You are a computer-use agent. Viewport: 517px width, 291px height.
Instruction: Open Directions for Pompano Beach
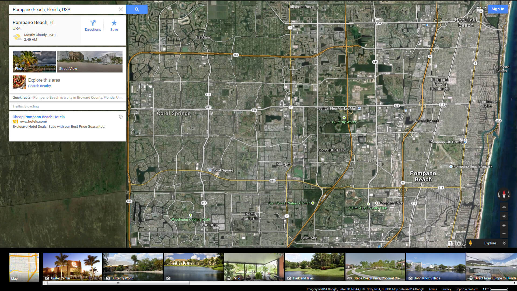pyautogui.click(x=93, y=26)
